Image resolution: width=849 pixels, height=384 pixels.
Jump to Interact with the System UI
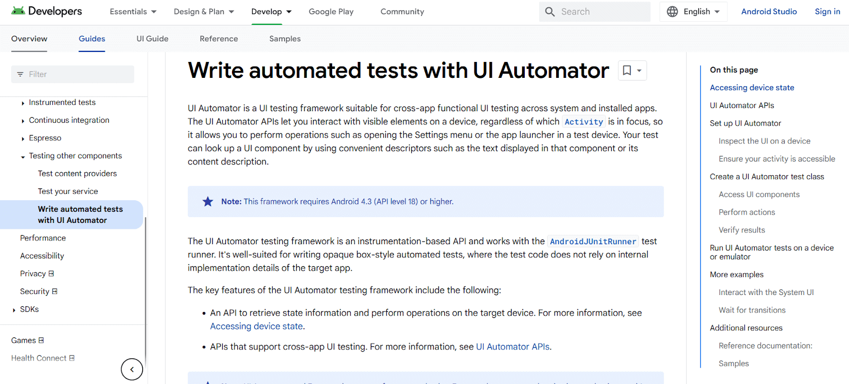(766, 292)
